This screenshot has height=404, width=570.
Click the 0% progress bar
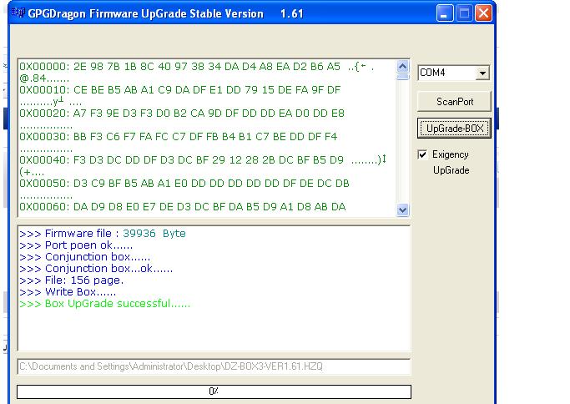point(214,391)
